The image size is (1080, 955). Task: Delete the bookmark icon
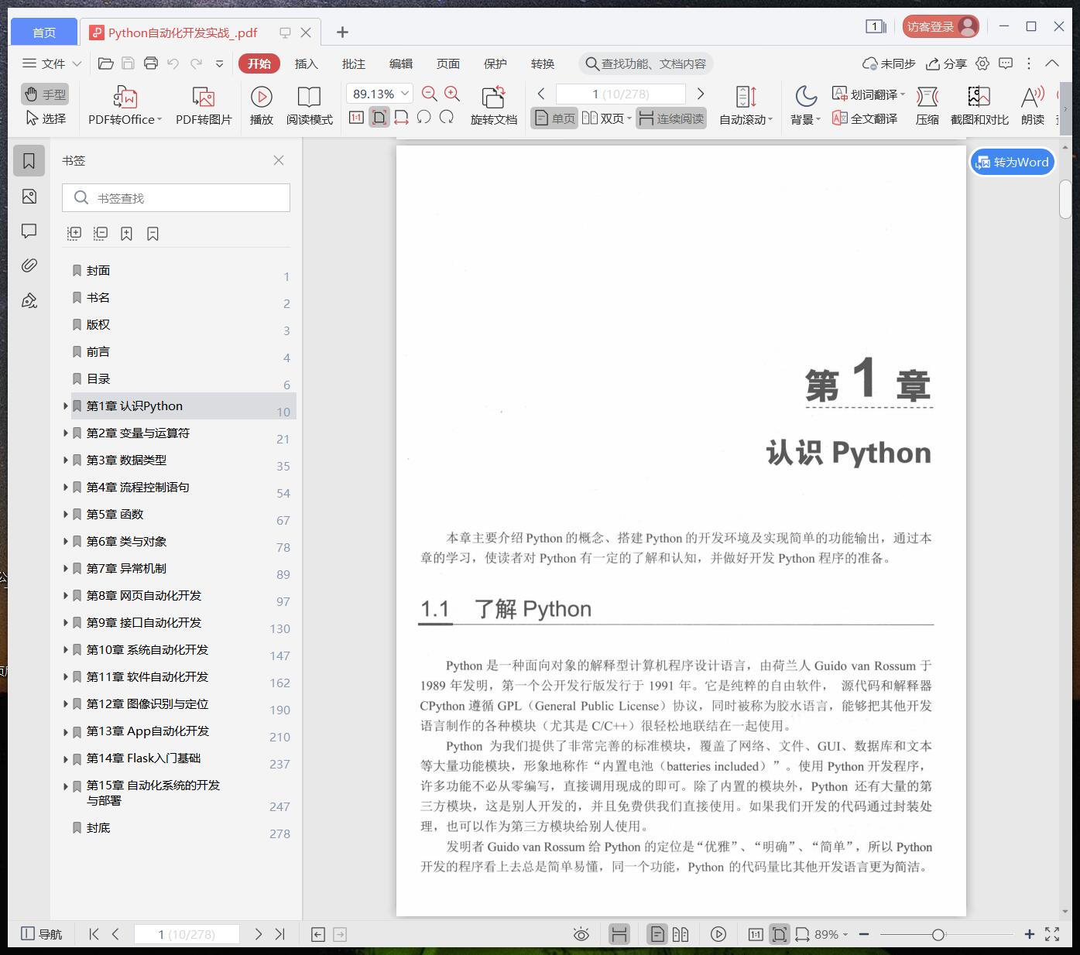coord(153,233)
